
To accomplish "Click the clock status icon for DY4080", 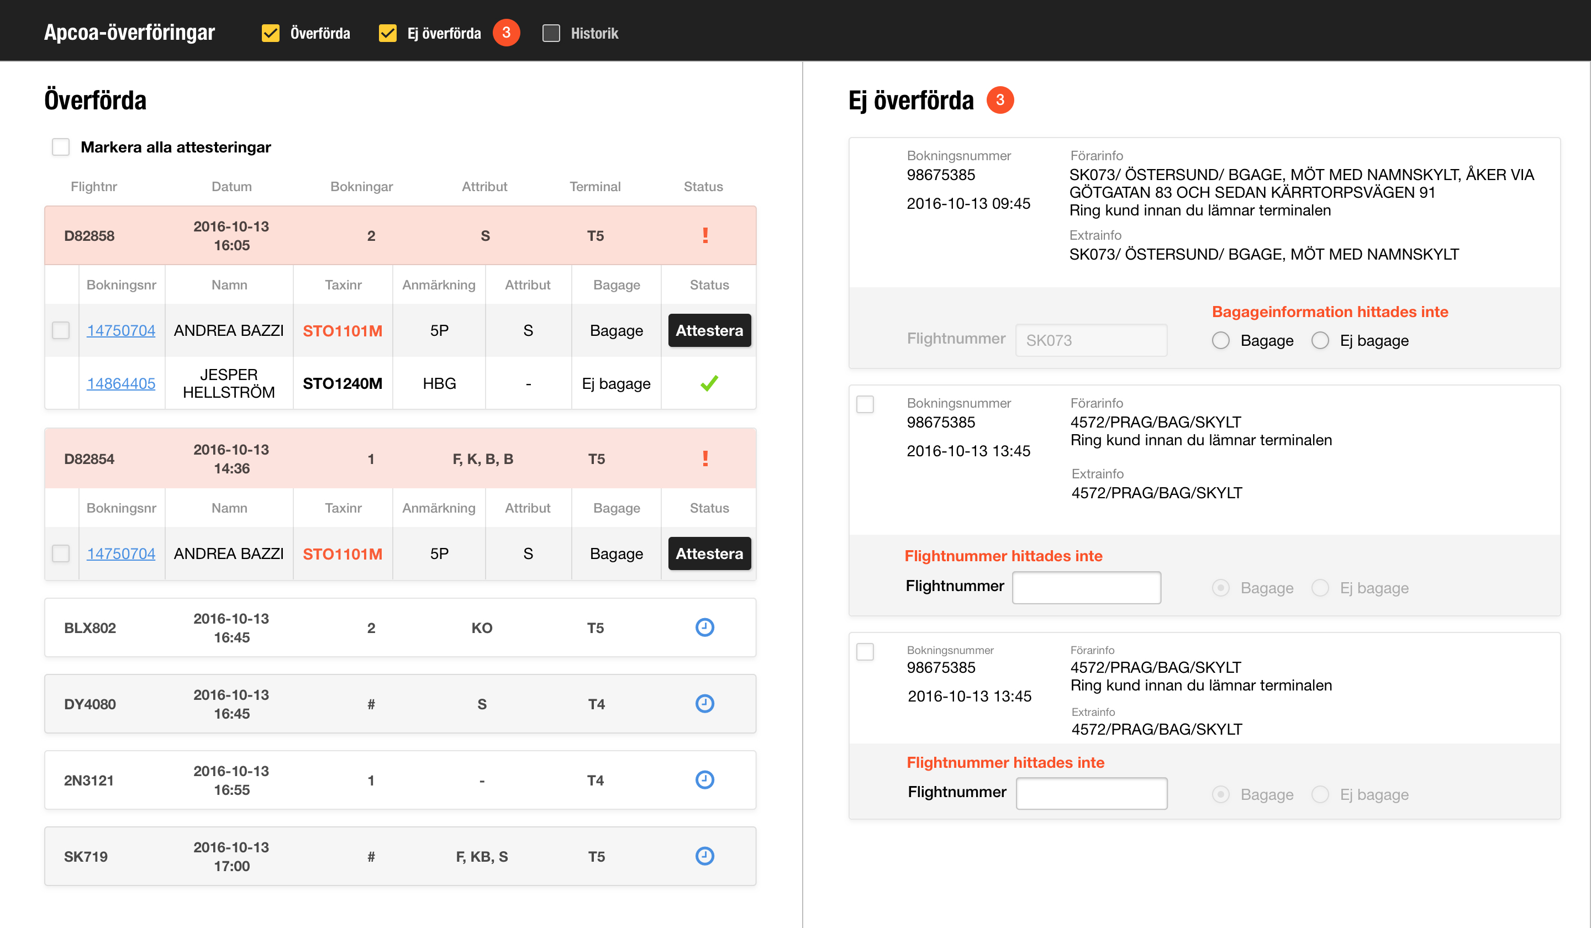I will [704, 703].
